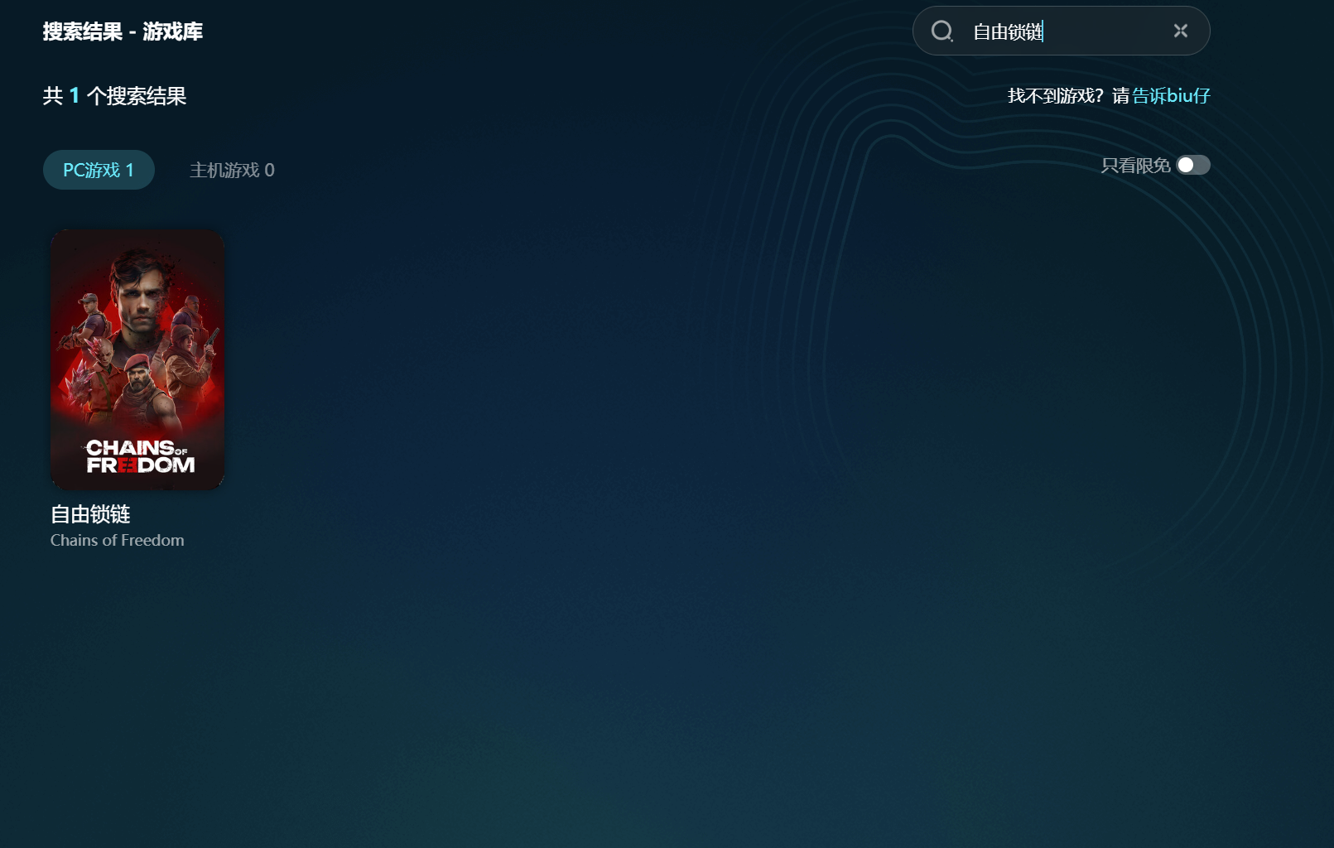Select the PC游戏 1 tab
Screen dimensions: 1334x848
pos(99,170)
